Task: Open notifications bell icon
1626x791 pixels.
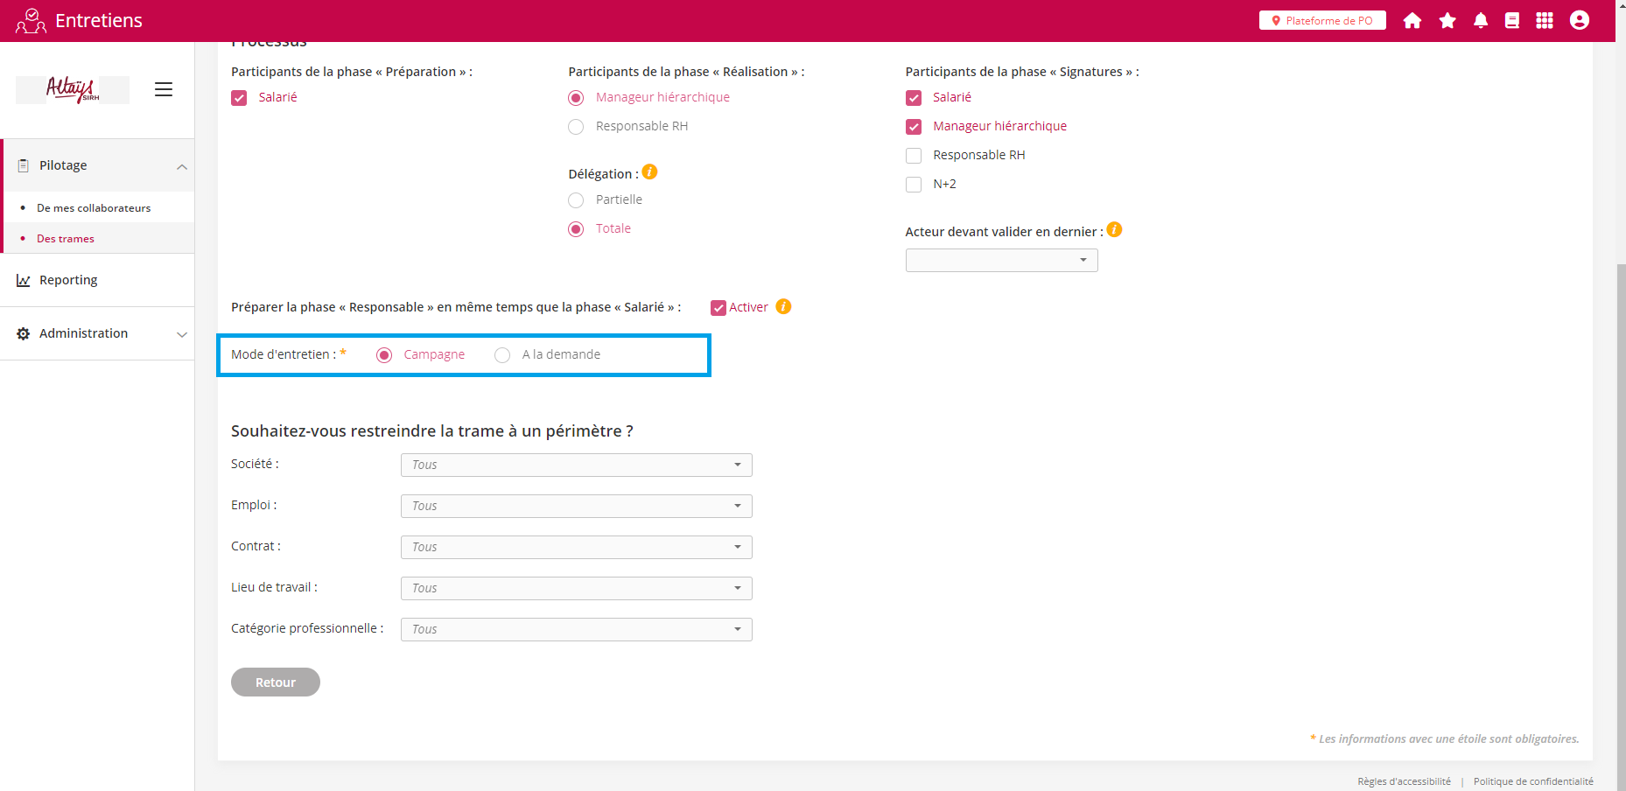Action: 1480,20
